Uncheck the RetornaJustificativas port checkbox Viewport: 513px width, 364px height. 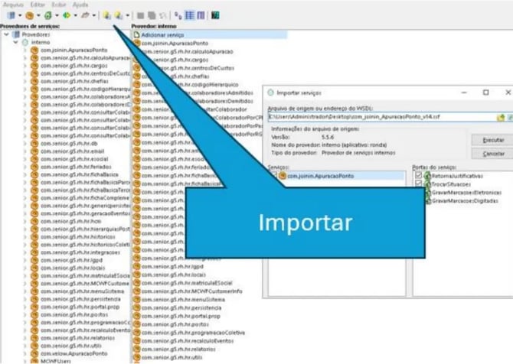point(417,175)
